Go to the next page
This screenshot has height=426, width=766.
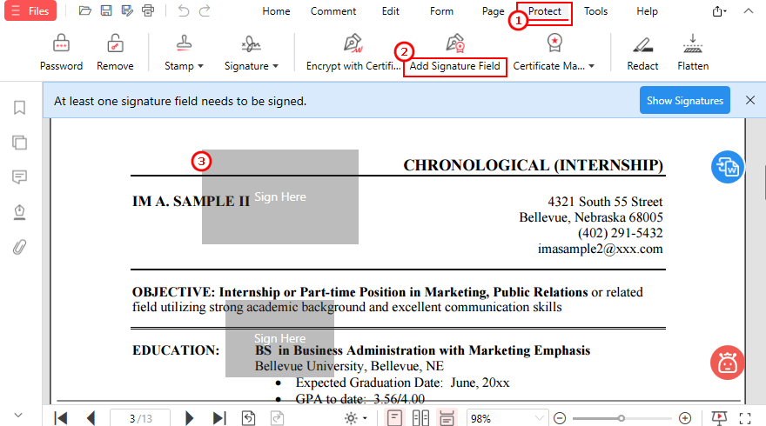point(190,418)
